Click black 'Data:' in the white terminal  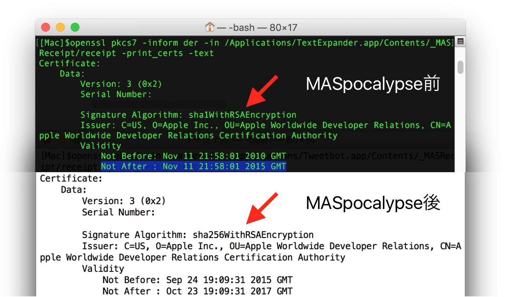[74, 189]
